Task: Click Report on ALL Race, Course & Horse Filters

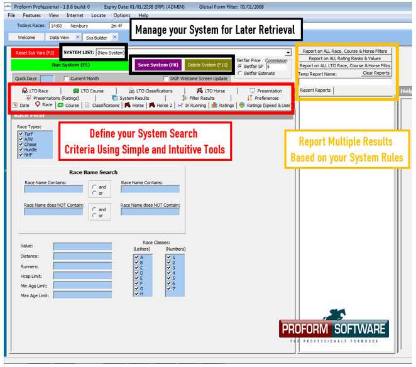Action: click(x=344, y=51)
